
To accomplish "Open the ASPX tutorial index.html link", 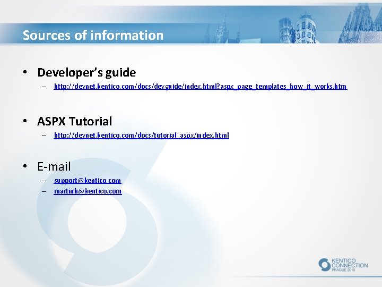I will click(x=142, y=135).
